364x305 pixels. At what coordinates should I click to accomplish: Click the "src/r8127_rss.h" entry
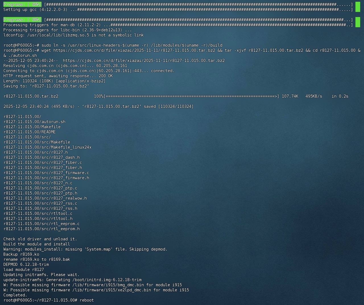click(40, 209)
